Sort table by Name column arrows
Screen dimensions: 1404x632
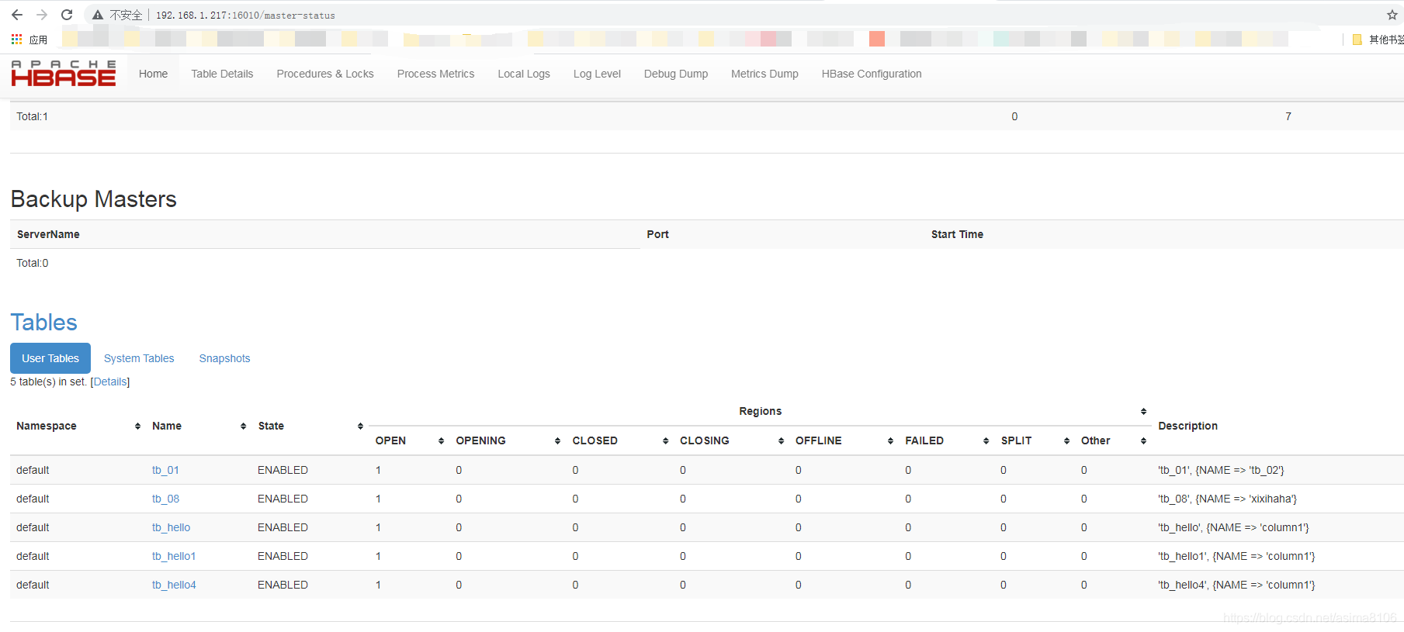[243, 426]
